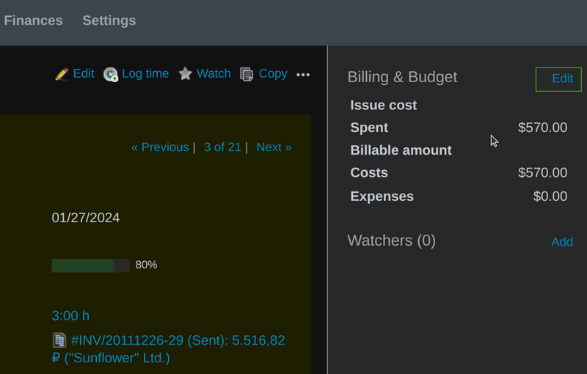Image resolution: width=587 pixels, height=374 pixels.
Task: Click the Edit text link in issue toolbar
Action: click(84, 73)
